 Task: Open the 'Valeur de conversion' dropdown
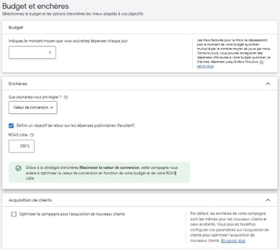pyautogui.click(x=33, y=107)
